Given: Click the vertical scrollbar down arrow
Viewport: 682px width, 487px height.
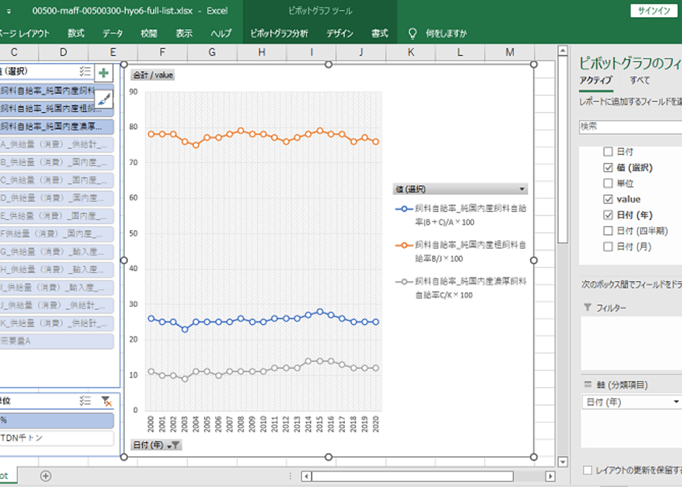Looking at the screenshot, I should 562,462.
